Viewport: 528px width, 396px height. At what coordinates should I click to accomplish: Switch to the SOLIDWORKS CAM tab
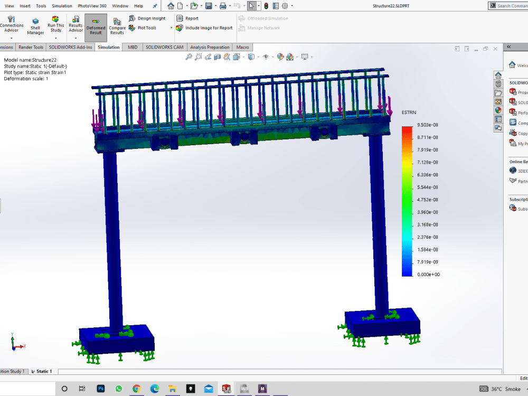(165, 47)
